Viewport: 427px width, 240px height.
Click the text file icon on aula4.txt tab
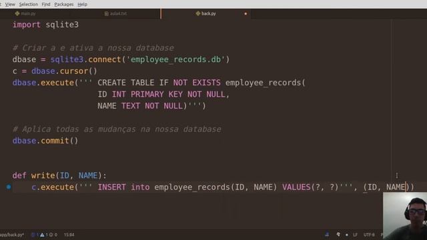(x=107, y=13)
